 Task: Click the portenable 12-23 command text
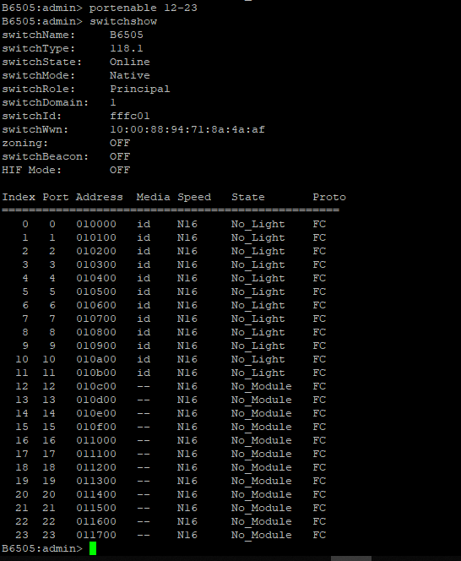(143, 8)
